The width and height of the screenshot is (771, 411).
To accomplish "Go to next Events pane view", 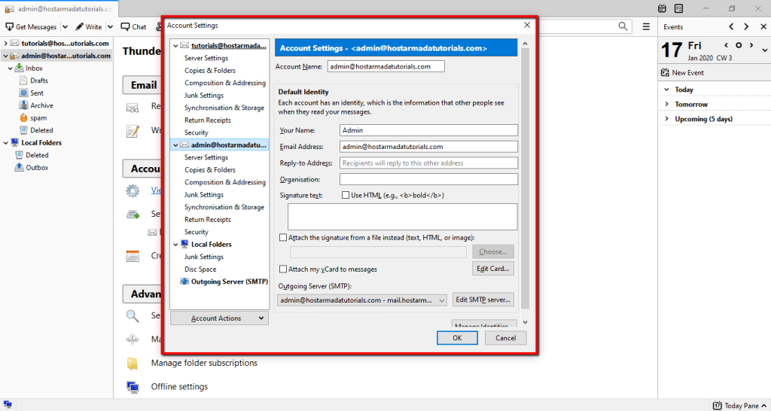I will point(746,26).
